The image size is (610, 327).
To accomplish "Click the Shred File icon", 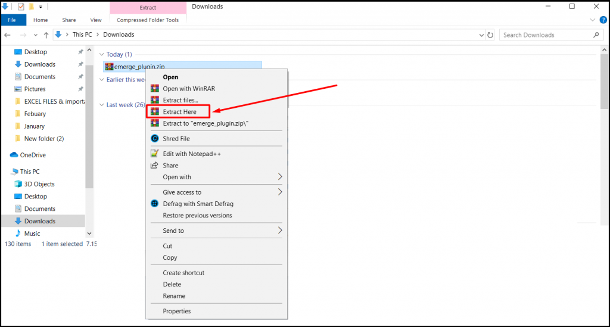I will [155, 138].
